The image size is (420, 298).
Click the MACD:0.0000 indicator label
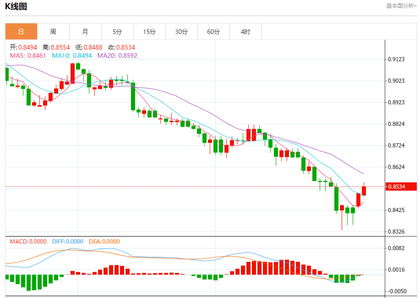point(28,242)
